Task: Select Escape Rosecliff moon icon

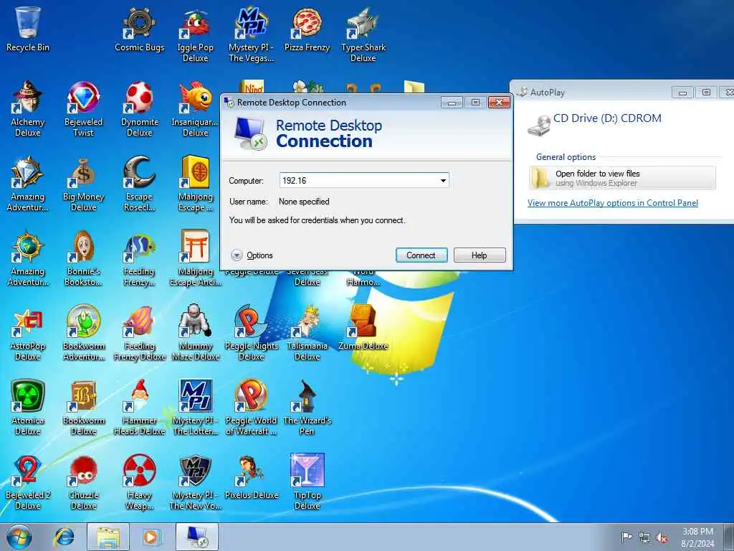Action: click(139, 184)
